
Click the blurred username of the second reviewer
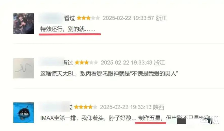pos(51,62)
